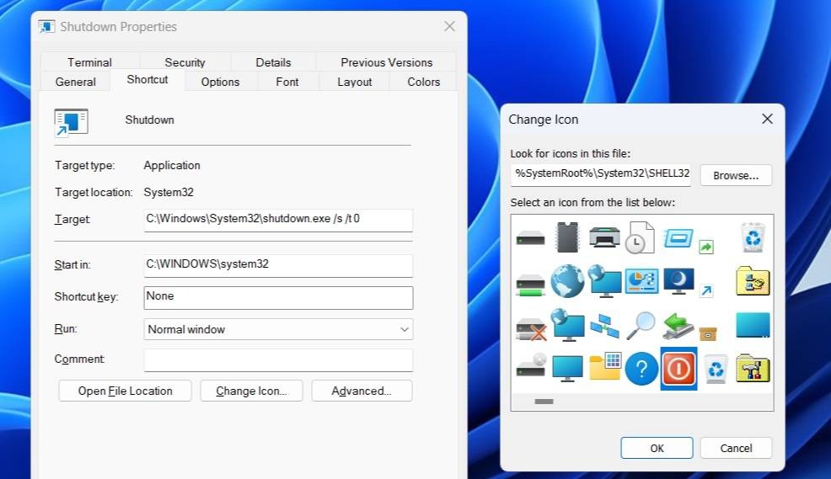Go to the Details tab
The image size is (831, 479).
click(x=273, y=62)
